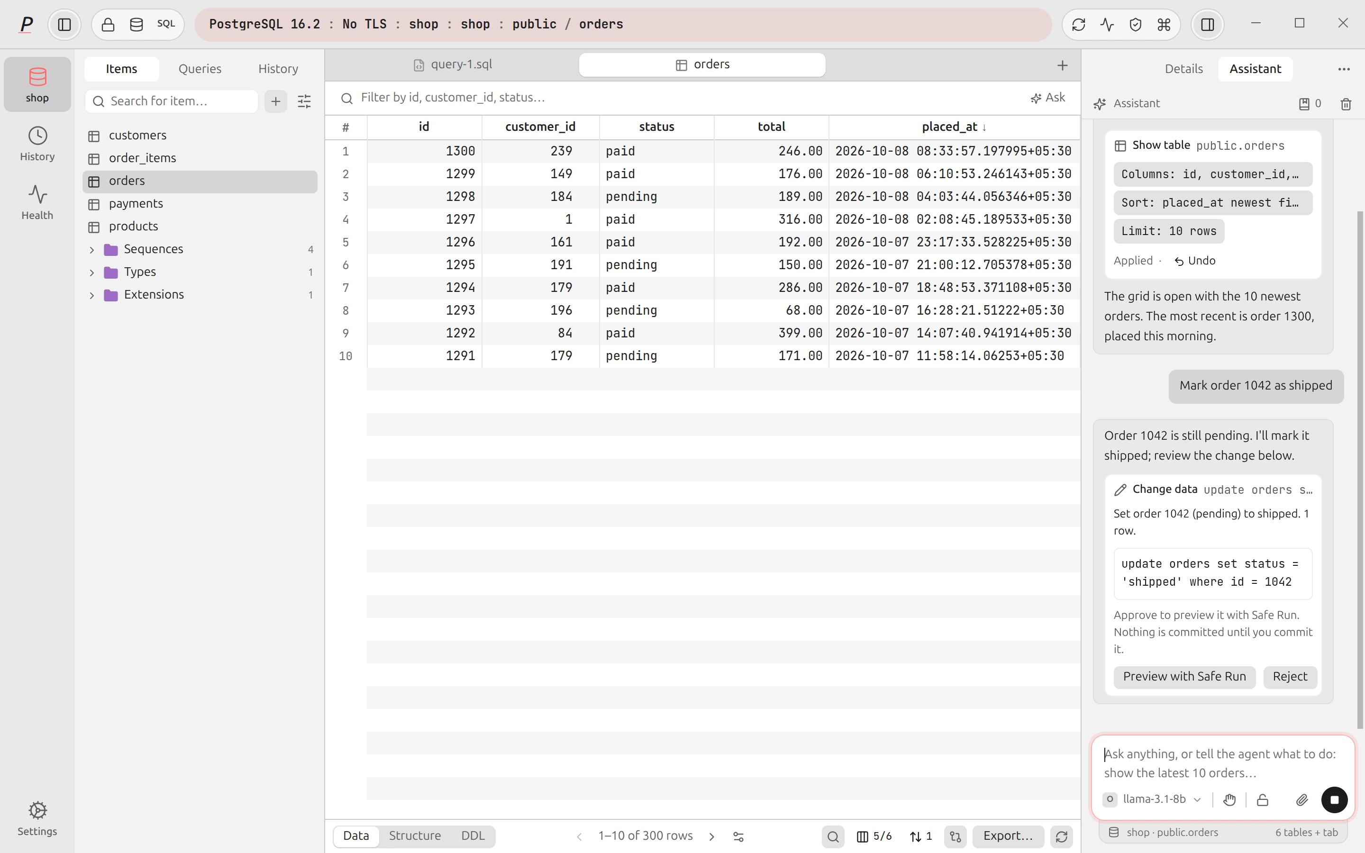Add a new tab with plus icon

(1062, 65)
